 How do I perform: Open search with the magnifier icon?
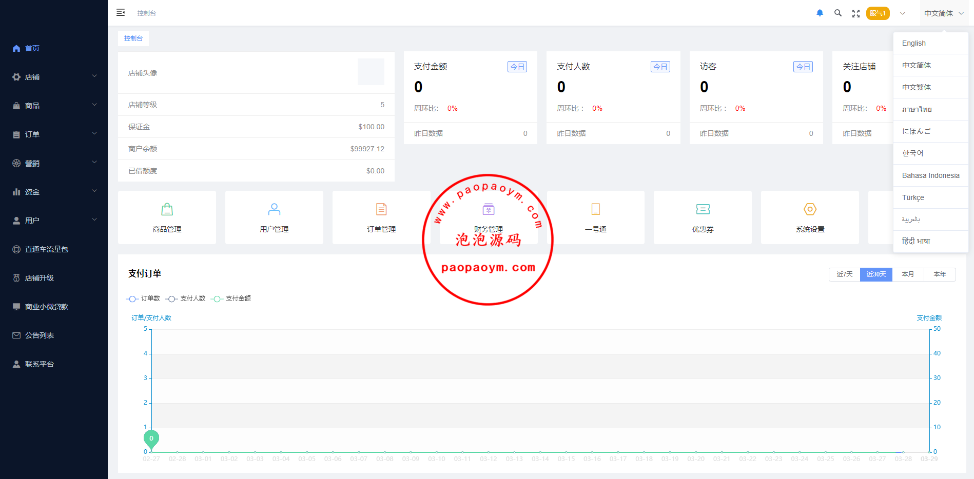(837, 13)
